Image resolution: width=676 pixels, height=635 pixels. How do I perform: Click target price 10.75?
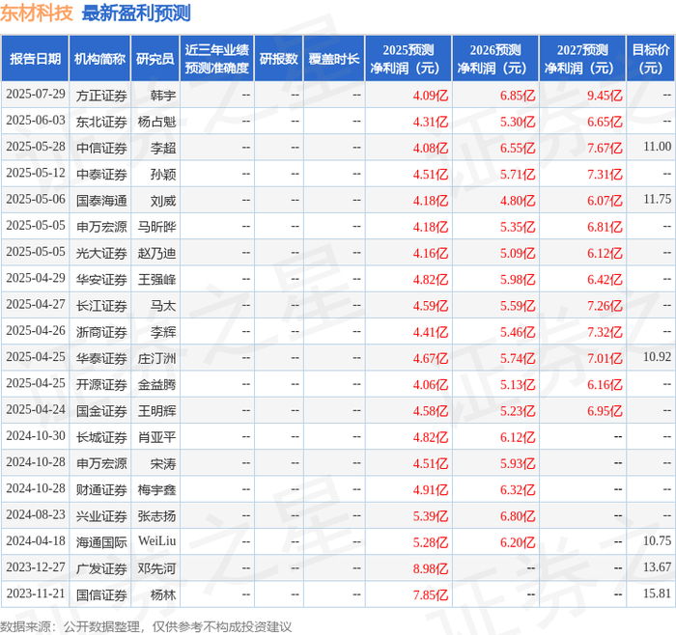pyautogui.click(x=657, y=540)
